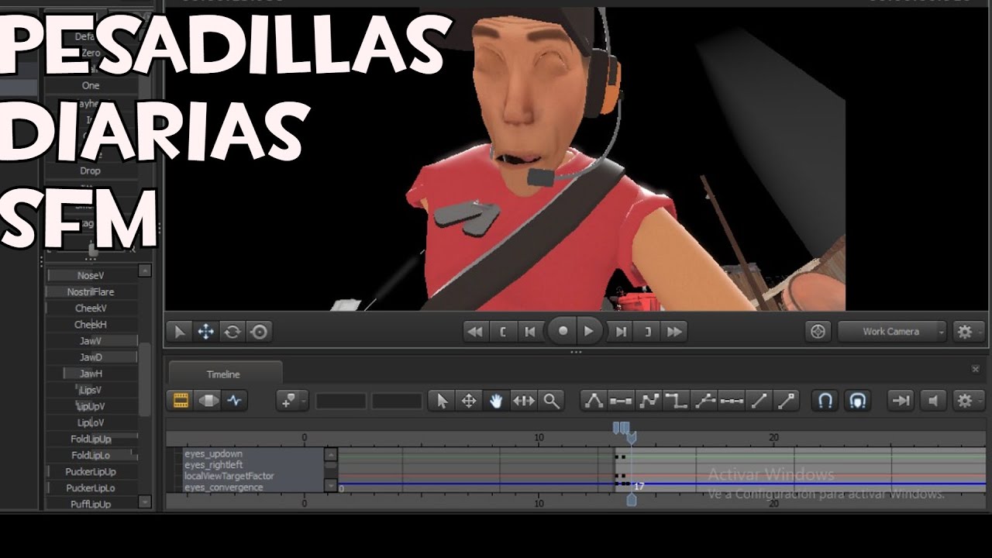Step to previous frame button

click(x=530, y=332)
